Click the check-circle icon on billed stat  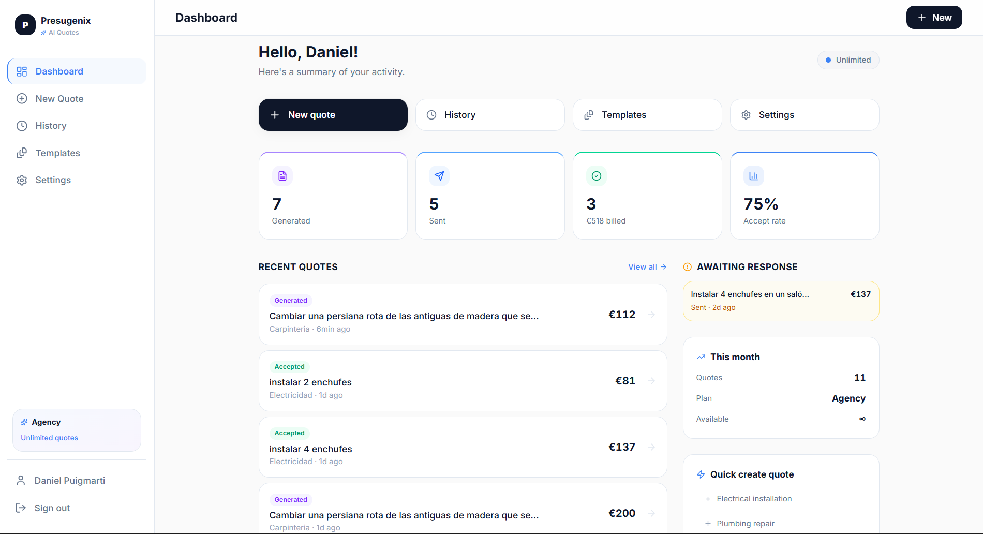597,176
